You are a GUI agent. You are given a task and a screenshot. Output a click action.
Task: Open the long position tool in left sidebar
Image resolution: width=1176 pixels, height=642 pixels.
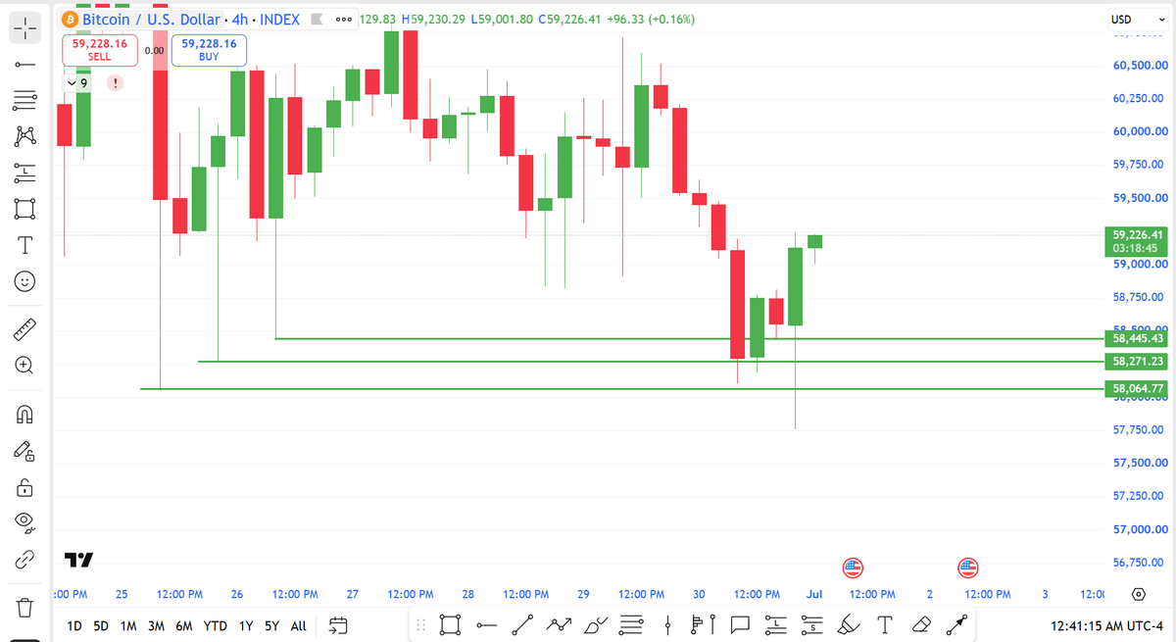click(24, 173)
